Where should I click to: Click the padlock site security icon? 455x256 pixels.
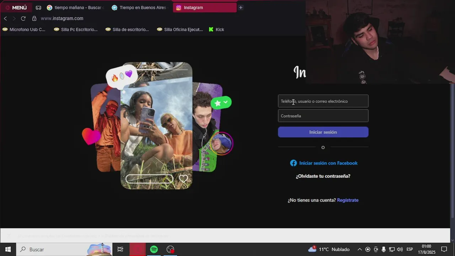pyautogui.click(x=34, y=18)
